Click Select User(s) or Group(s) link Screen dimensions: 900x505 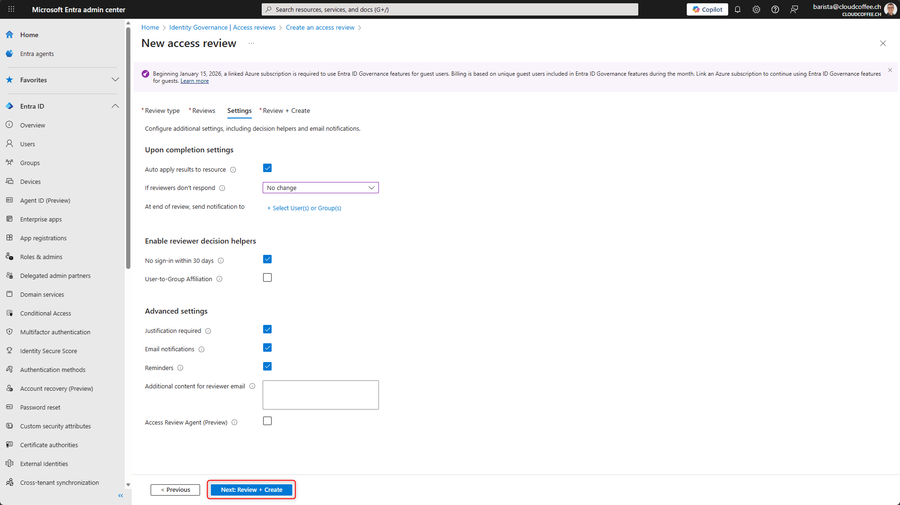[304, 208]
